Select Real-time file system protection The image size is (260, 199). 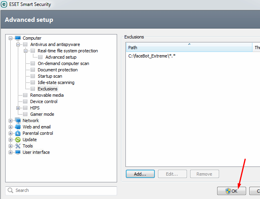pyautogui.click(x=67, y=51)
